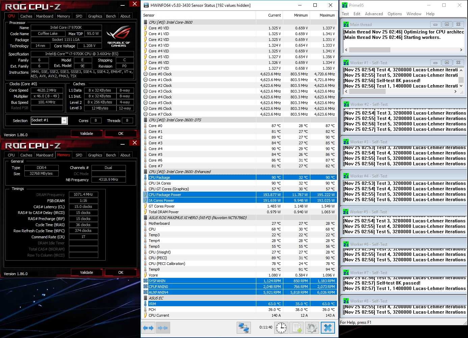The image size is (468, 338).
Task: Open the remote network monitoring icon
Action: pos(244,328)
